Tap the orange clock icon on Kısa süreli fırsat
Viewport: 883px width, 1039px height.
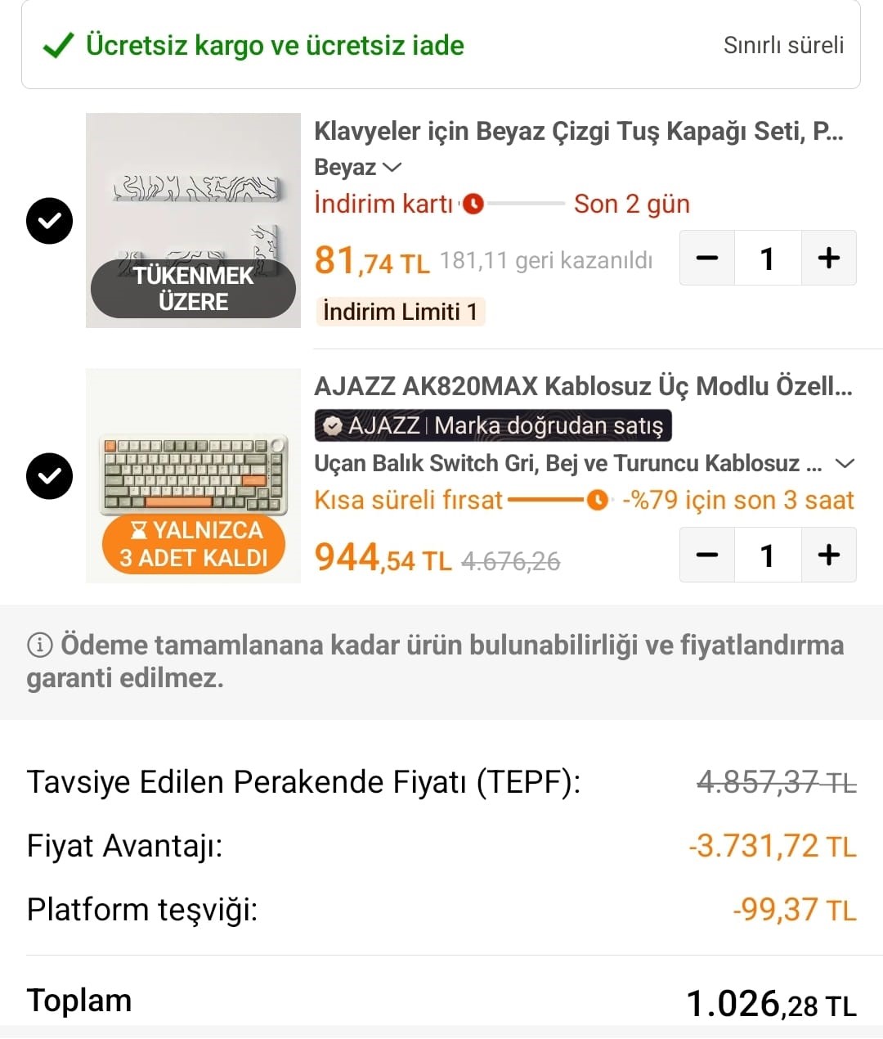coord(598,500)
